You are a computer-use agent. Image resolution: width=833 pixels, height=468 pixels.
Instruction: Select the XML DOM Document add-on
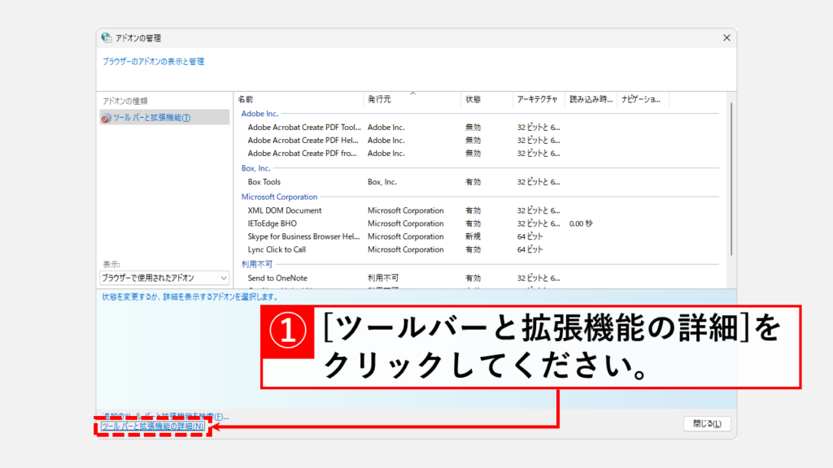pyautogui.click(x=285, y=210)
